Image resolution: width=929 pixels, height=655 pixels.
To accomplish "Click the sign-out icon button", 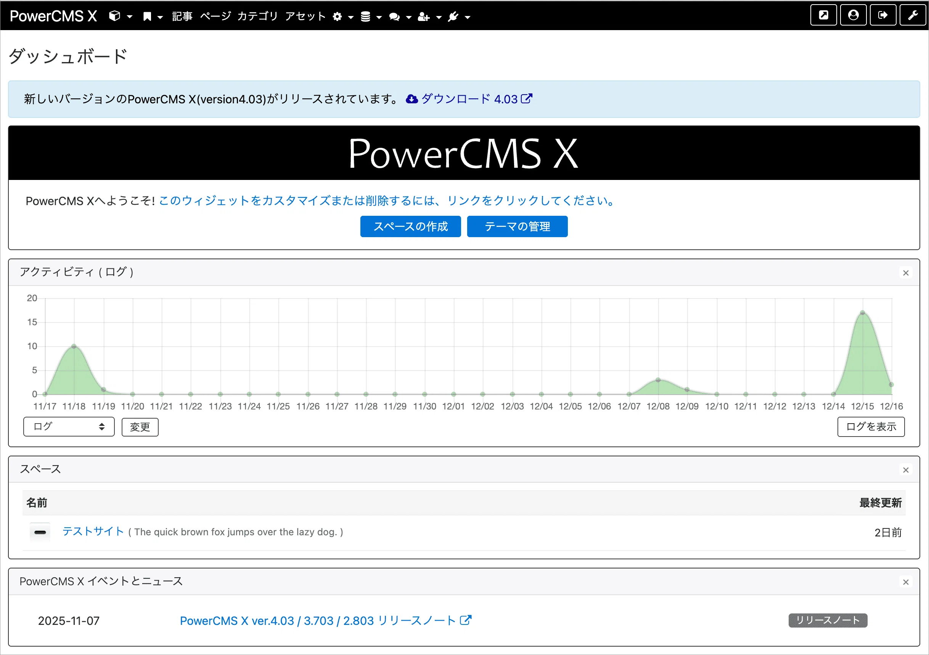I will click(x=883, y=15).
